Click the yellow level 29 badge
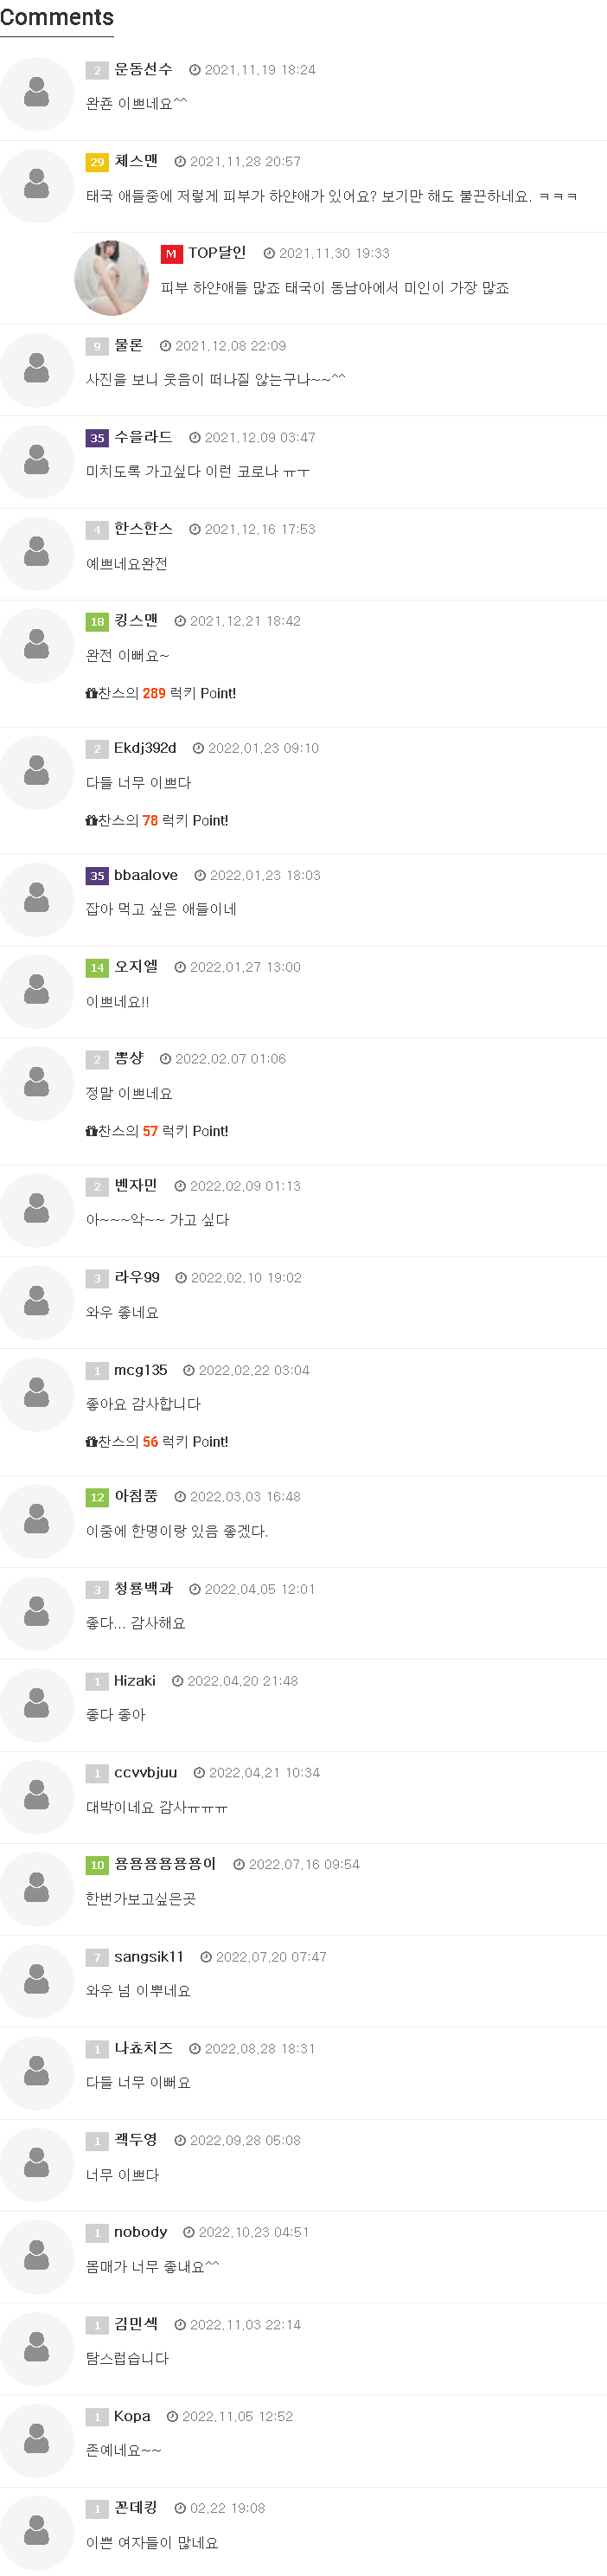This screenshot has height=2576, width=607. [x=97, y=162]
